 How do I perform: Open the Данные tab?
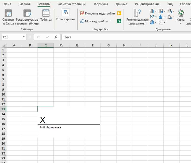click(x=121, y=4)
